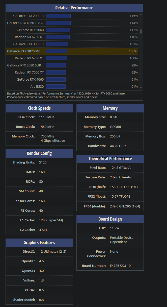Click Board Number value E4735 SKU 10
This screenshot has width=167, height=307.
[120, 266]
